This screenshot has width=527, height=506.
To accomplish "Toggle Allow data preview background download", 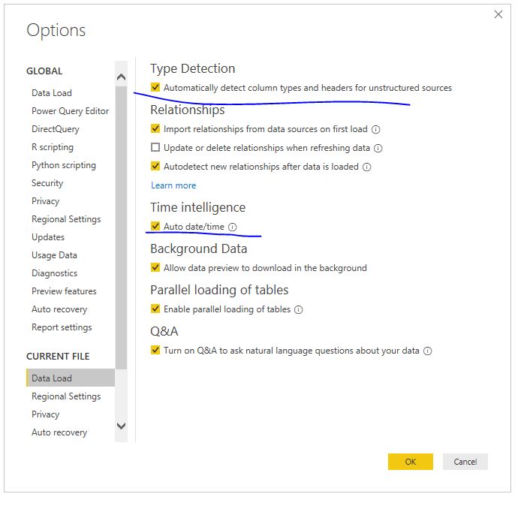I will (155, 267).
